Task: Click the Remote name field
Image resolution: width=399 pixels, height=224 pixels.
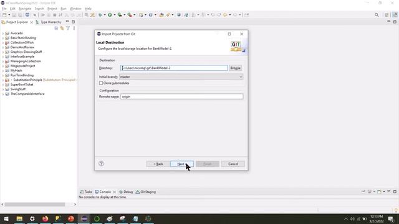Action: coord(181,96)
